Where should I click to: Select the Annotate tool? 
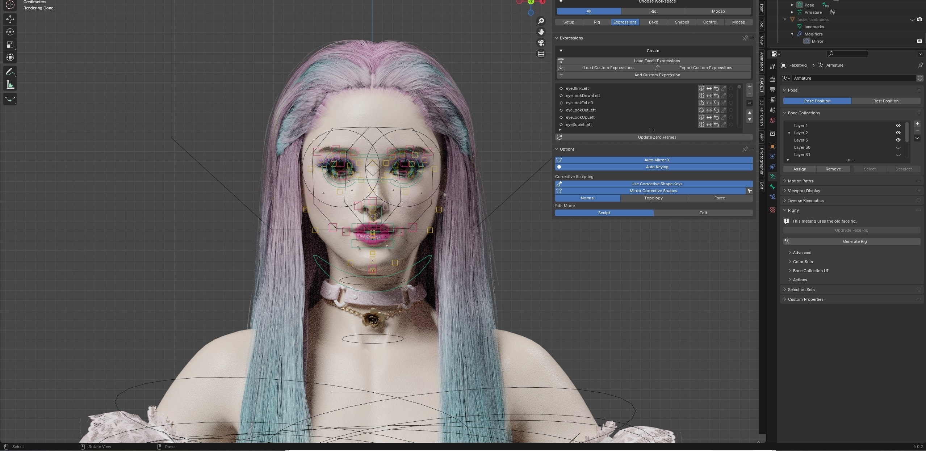click(10, 72)
